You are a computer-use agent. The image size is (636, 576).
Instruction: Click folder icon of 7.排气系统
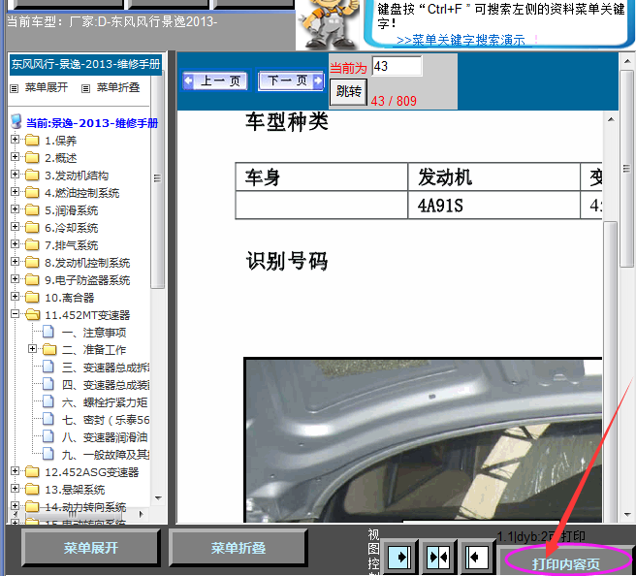point(32,245)
